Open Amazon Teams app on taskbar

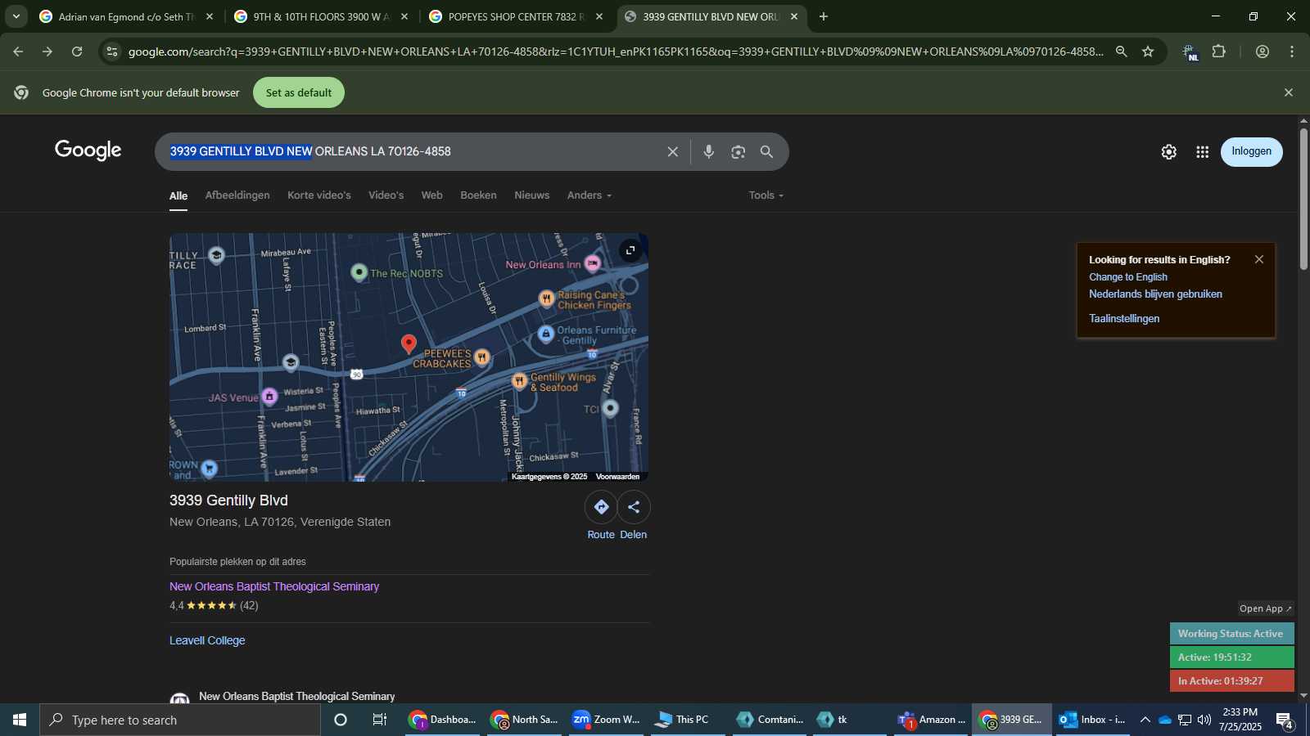tap(931, 720)
